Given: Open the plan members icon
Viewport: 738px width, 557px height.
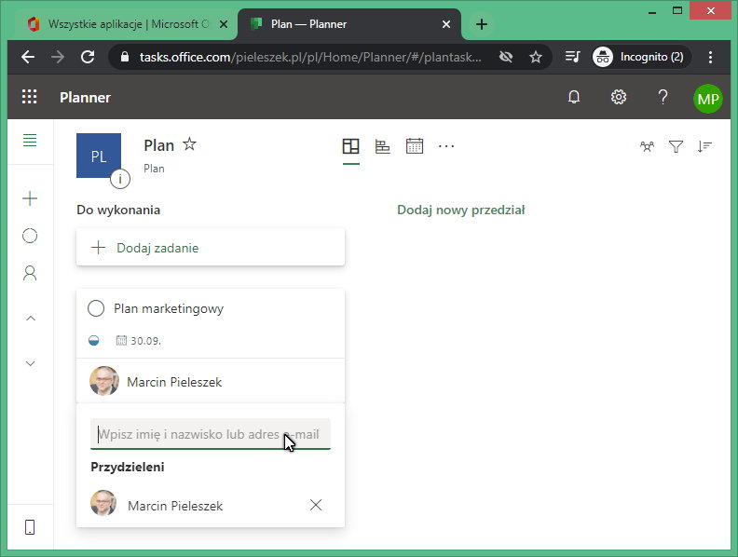Looking at the screenshot, I should pos(647,146).
